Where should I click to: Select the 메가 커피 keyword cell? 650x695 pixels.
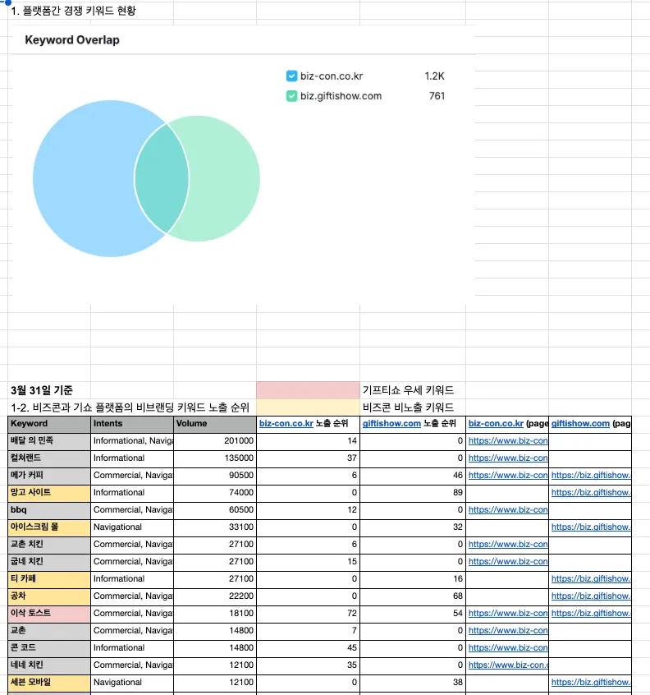coord(49,476)
